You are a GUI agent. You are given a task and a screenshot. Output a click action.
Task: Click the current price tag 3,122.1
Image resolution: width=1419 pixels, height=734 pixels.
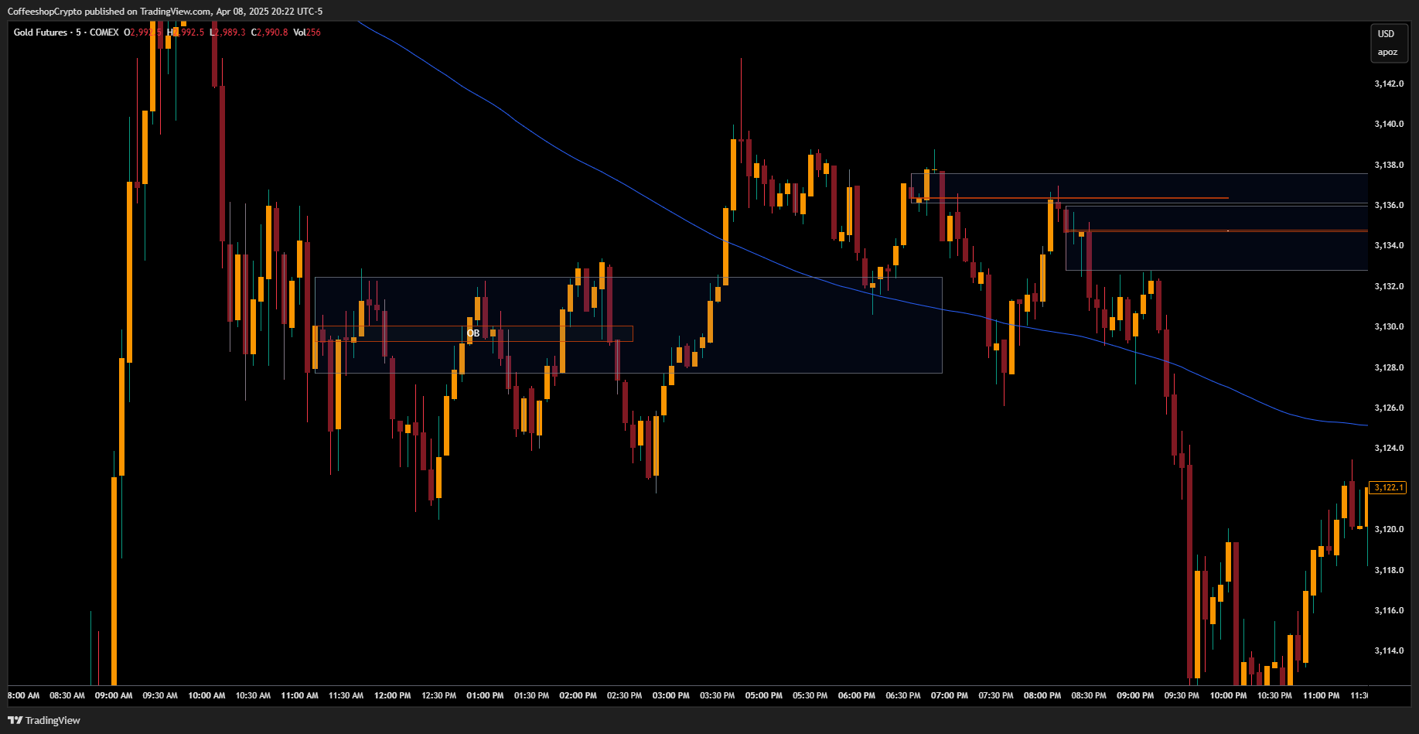pyautogui.click(x=1389, y=487)
